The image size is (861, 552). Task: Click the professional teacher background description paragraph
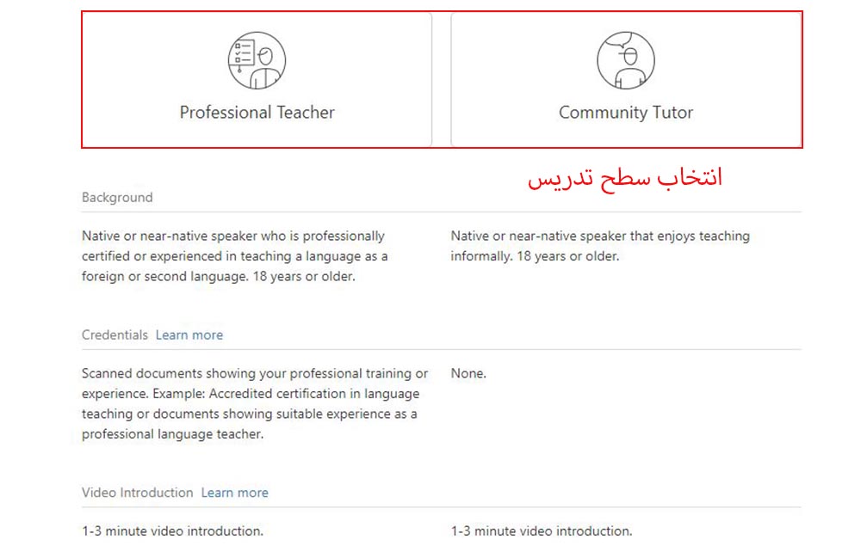pos(234,256)
